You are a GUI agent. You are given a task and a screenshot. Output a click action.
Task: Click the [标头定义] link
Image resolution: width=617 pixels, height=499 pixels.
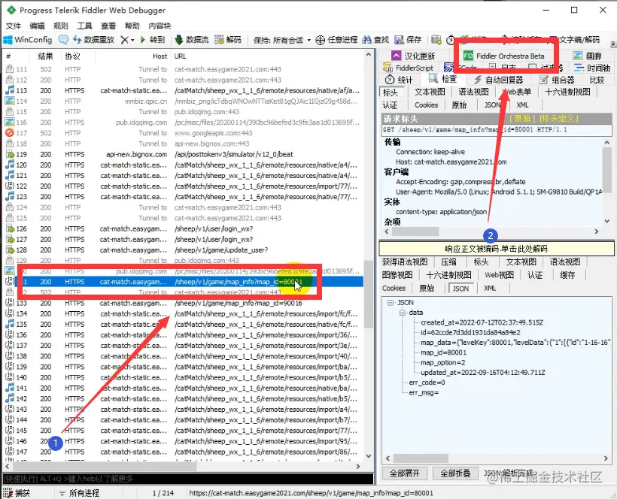(559, 118)
